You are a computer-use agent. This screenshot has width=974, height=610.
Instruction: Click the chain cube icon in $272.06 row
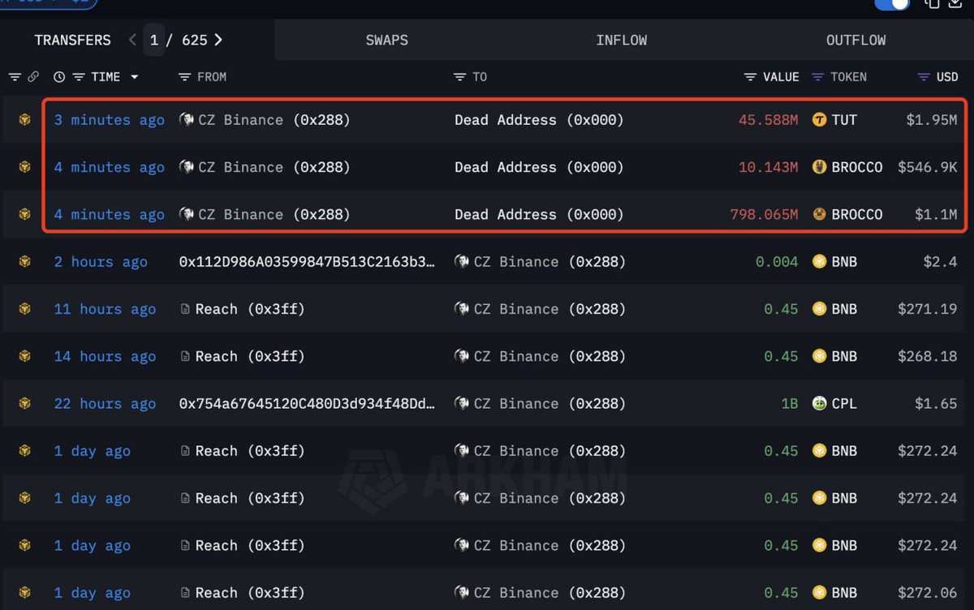[25, 593]
